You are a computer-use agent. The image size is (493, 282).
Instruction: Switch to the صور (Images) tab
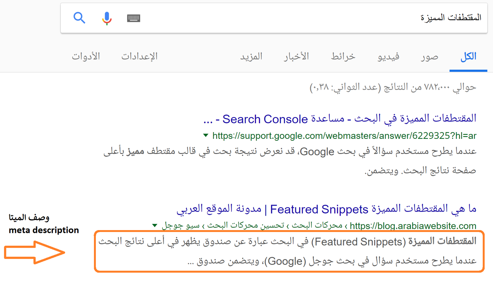click(x=430, y=57)
